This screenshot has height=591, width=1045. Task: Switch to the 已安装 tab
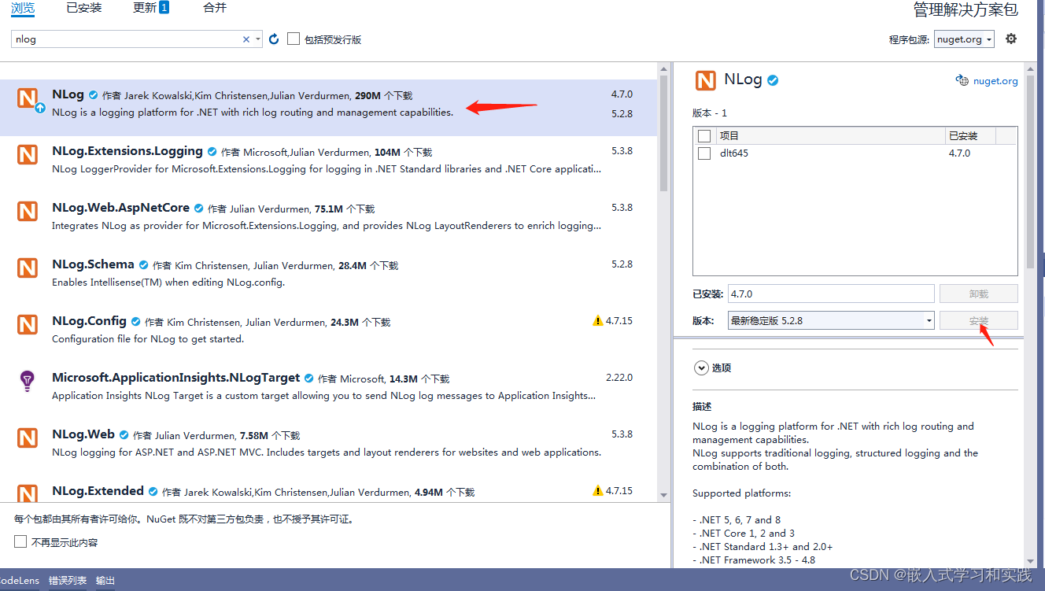tap(83, 8)
